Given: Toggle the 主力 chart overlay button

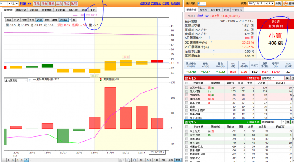Looking at the screenshot, I should tap(32, 20).
